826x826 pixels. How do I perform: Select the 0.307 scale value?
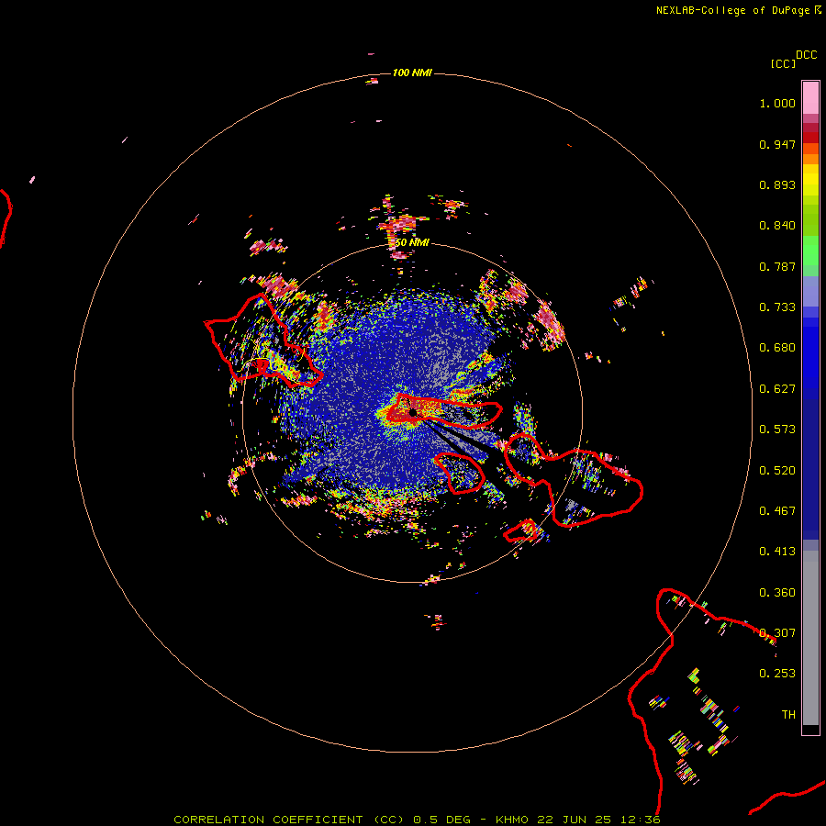coord(777,633)
